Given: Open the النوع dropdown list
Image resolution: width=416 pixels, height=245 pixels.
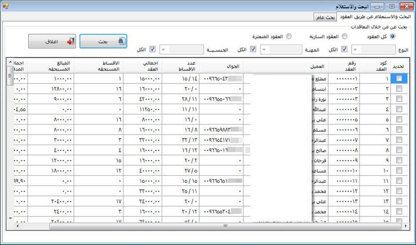Looking at the screenshot, I should [356, 50].
